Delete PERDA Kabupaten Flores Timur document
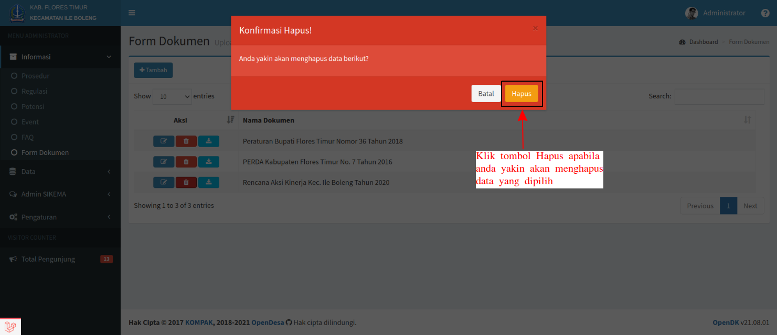Screen dimensions: 777x335 (x=186, y=162)
